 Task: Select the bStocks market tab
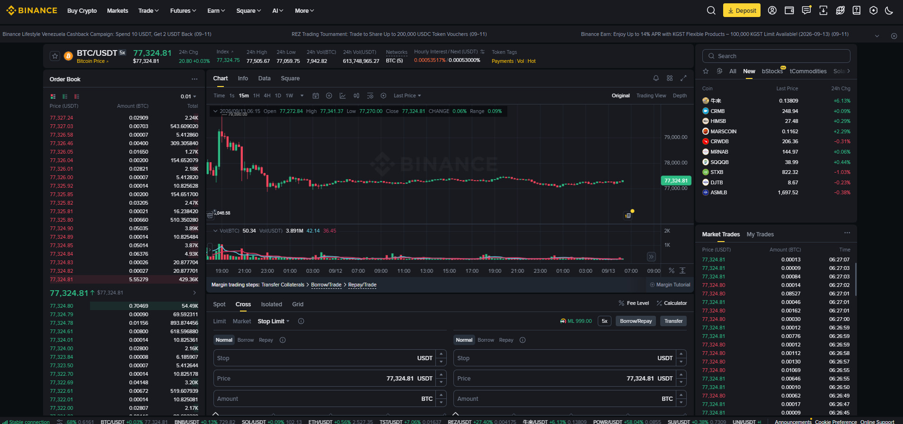pyautogui.click(x=772, y=71)
